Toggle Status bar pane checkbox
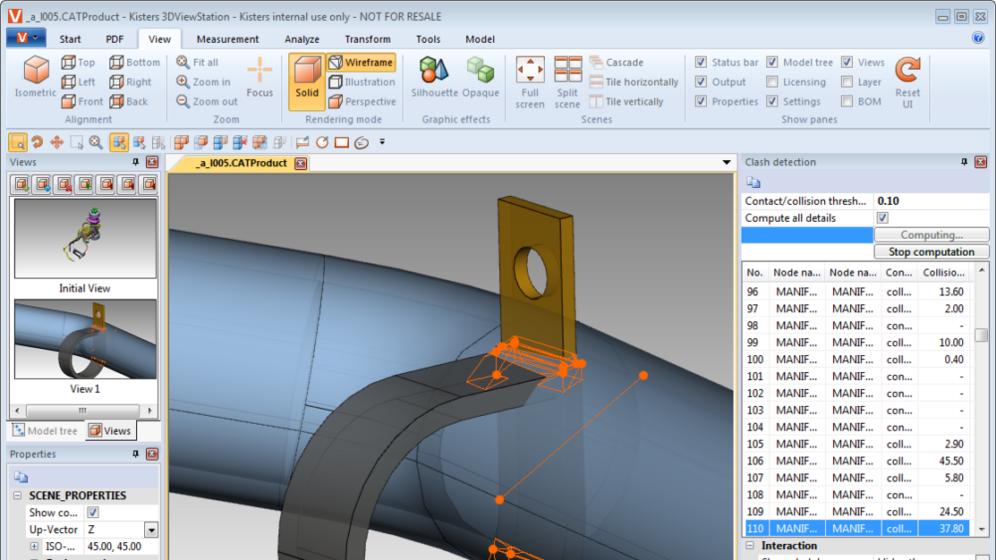Screen dimensions: 996x560 point(701,63)
